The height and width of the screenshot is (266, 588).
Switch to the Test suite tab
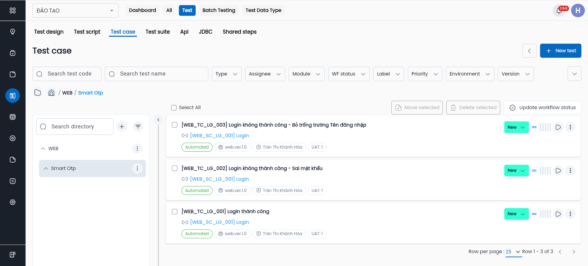pyautogui.click(x=158, y=32)
